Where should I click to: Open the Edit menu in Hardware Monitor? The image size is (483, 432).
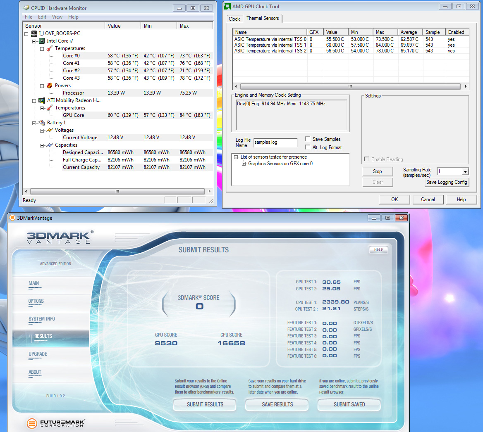click(42, 17)
